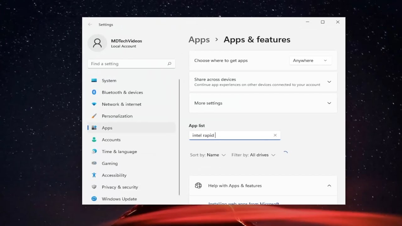Go to Time & language label

click(x=119, y=152)
